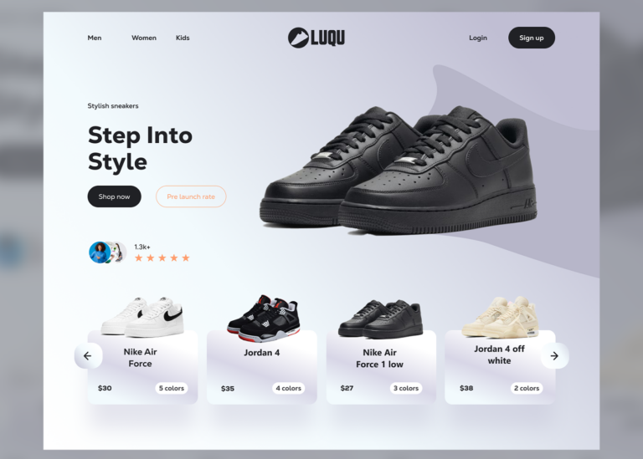The height and width of the screenshot is (459, 643).
Task: Click the Login link
Action: [478, 38]
